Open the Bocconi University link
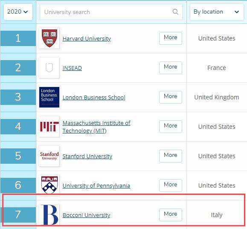The image size is (247, 229). [x=86, y=215]
